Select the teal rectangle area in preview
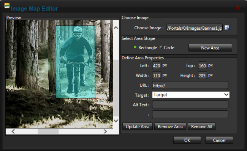The width and height of the screenshot is (247, 151). point(76,62)
